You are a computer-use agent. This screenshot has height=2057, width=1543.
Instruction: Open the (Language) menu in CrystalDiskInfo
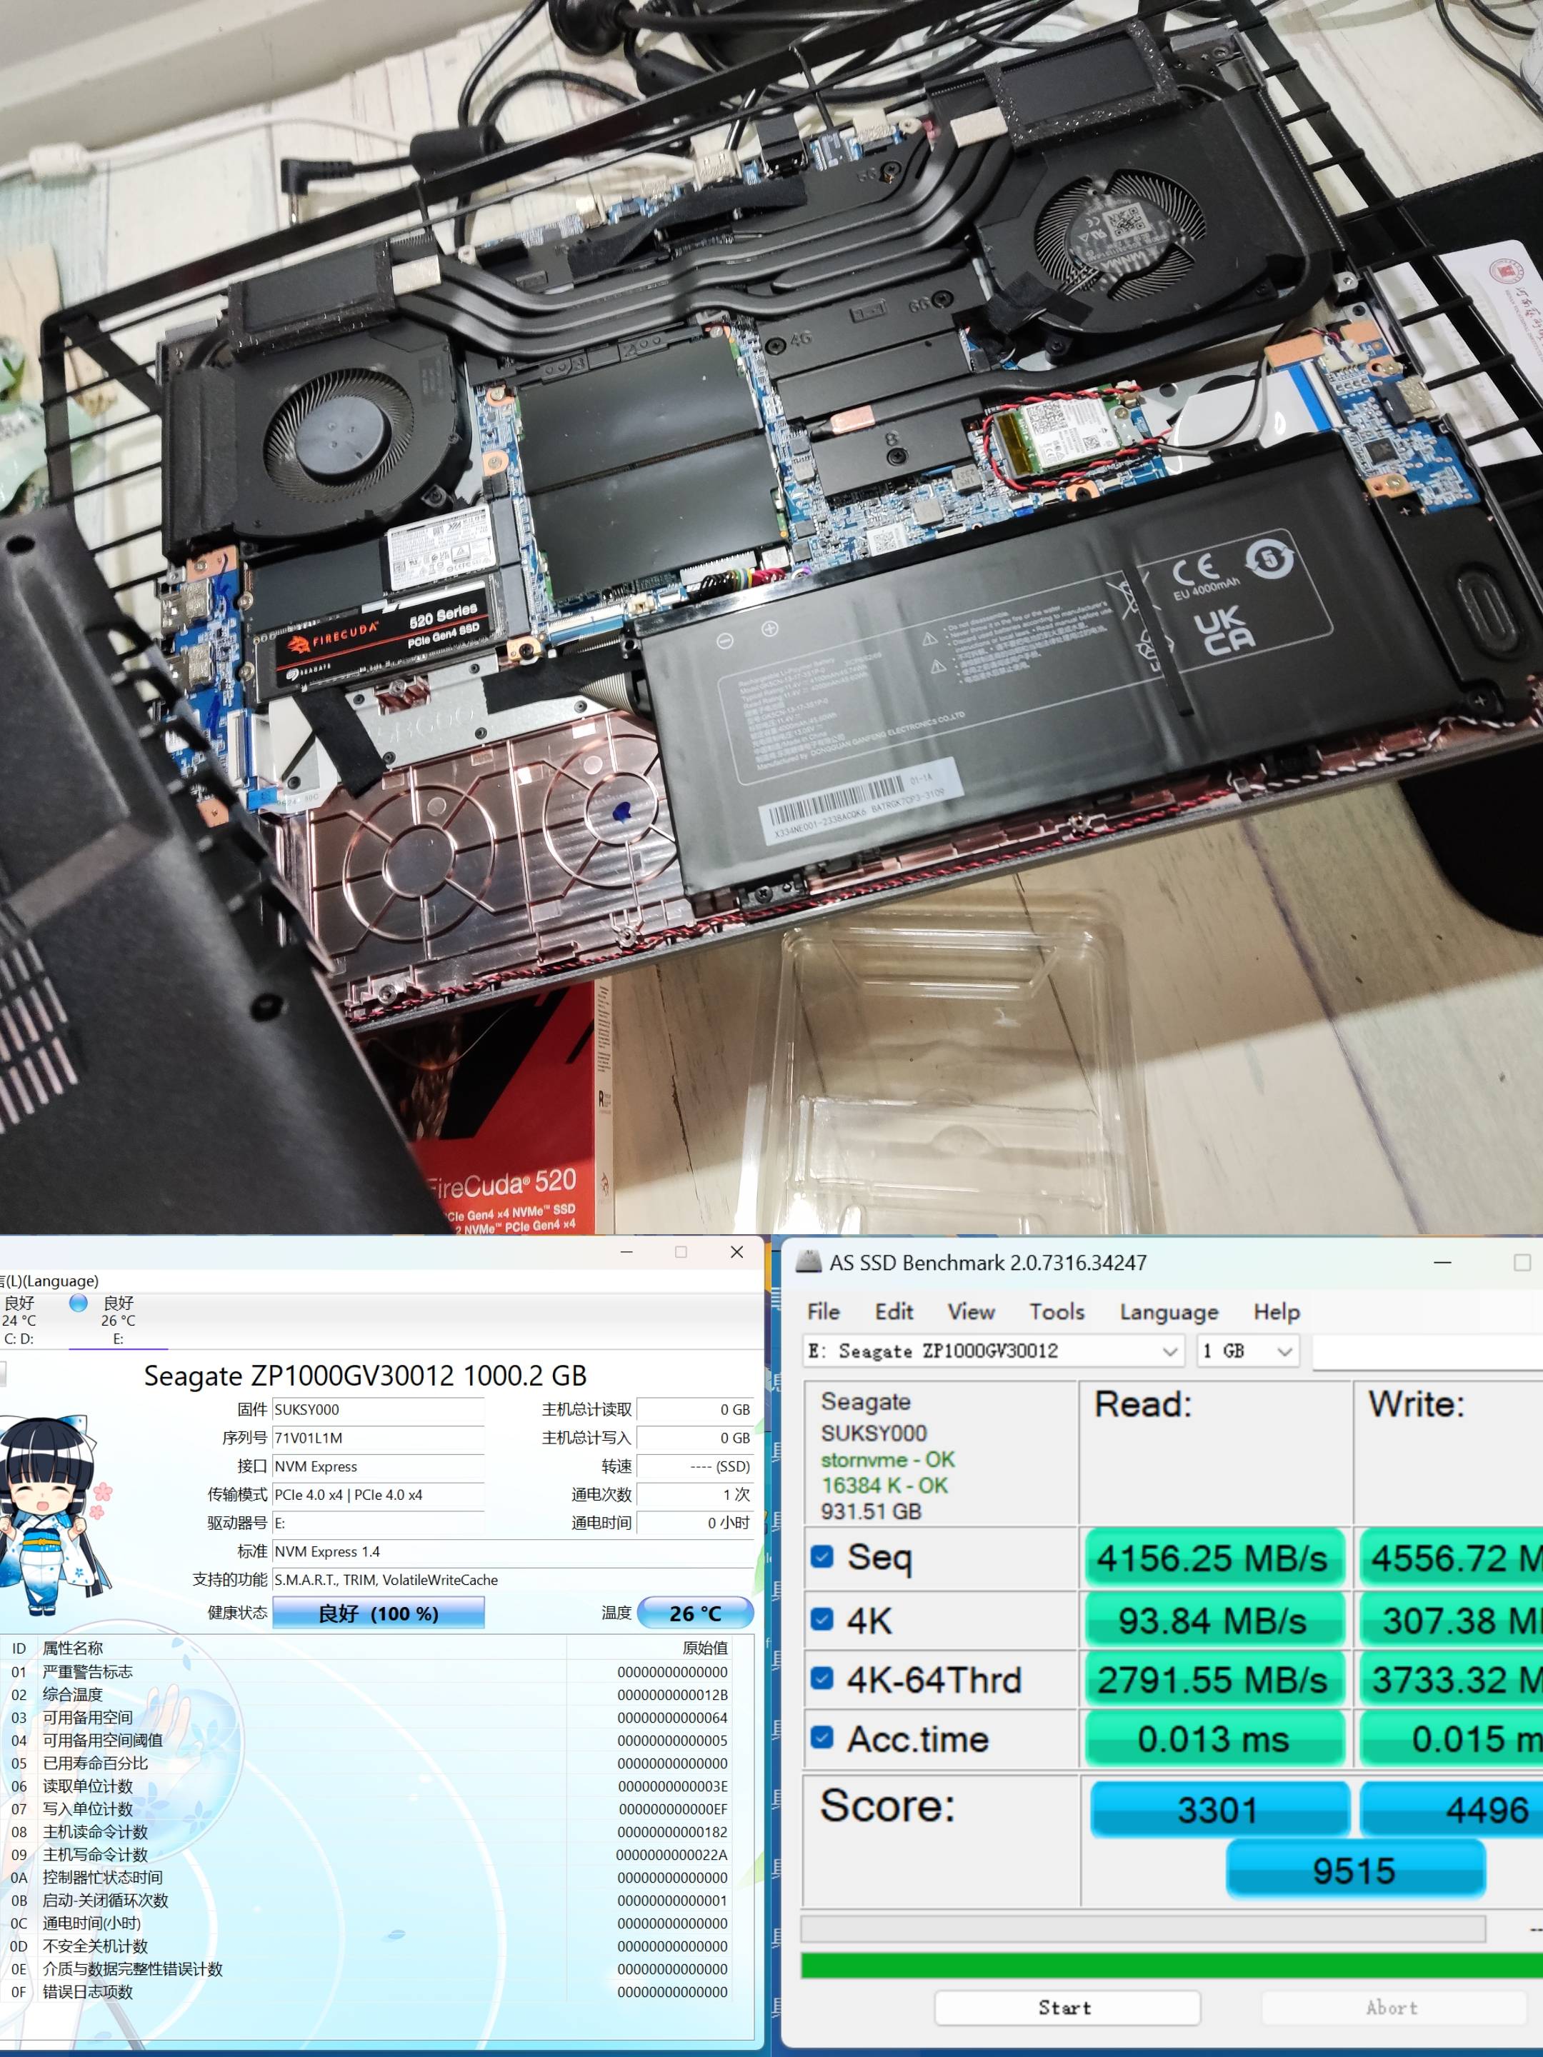pos(49,1281)
